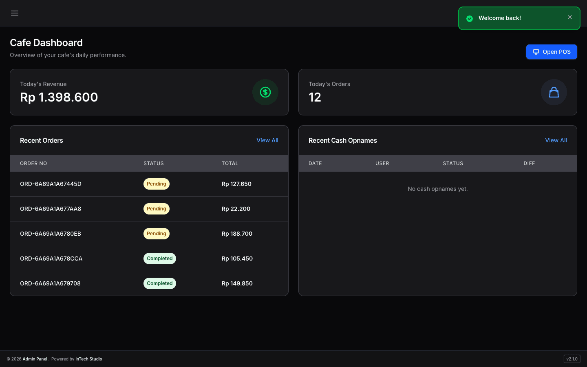This screenshot has height=367, width=587.
Task: Click the Recent Cash Opnames title
Action: pos(343,140)
